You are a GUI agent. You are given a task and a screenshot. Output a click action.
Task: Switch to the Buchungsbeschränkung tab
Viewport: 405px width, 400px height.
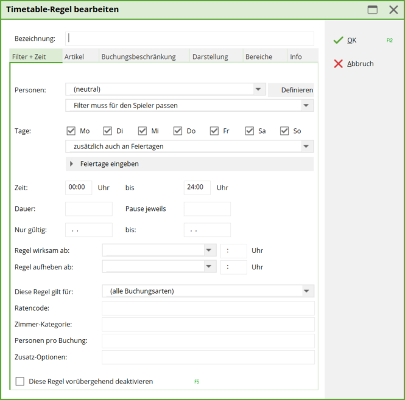[138, 57]
